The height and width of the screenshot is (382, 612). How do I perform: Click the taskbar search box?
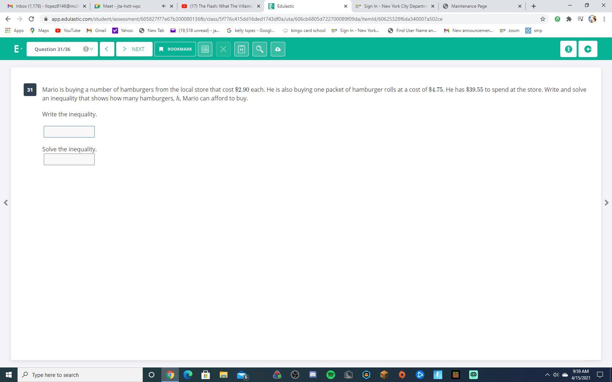(x=80, y=375)
